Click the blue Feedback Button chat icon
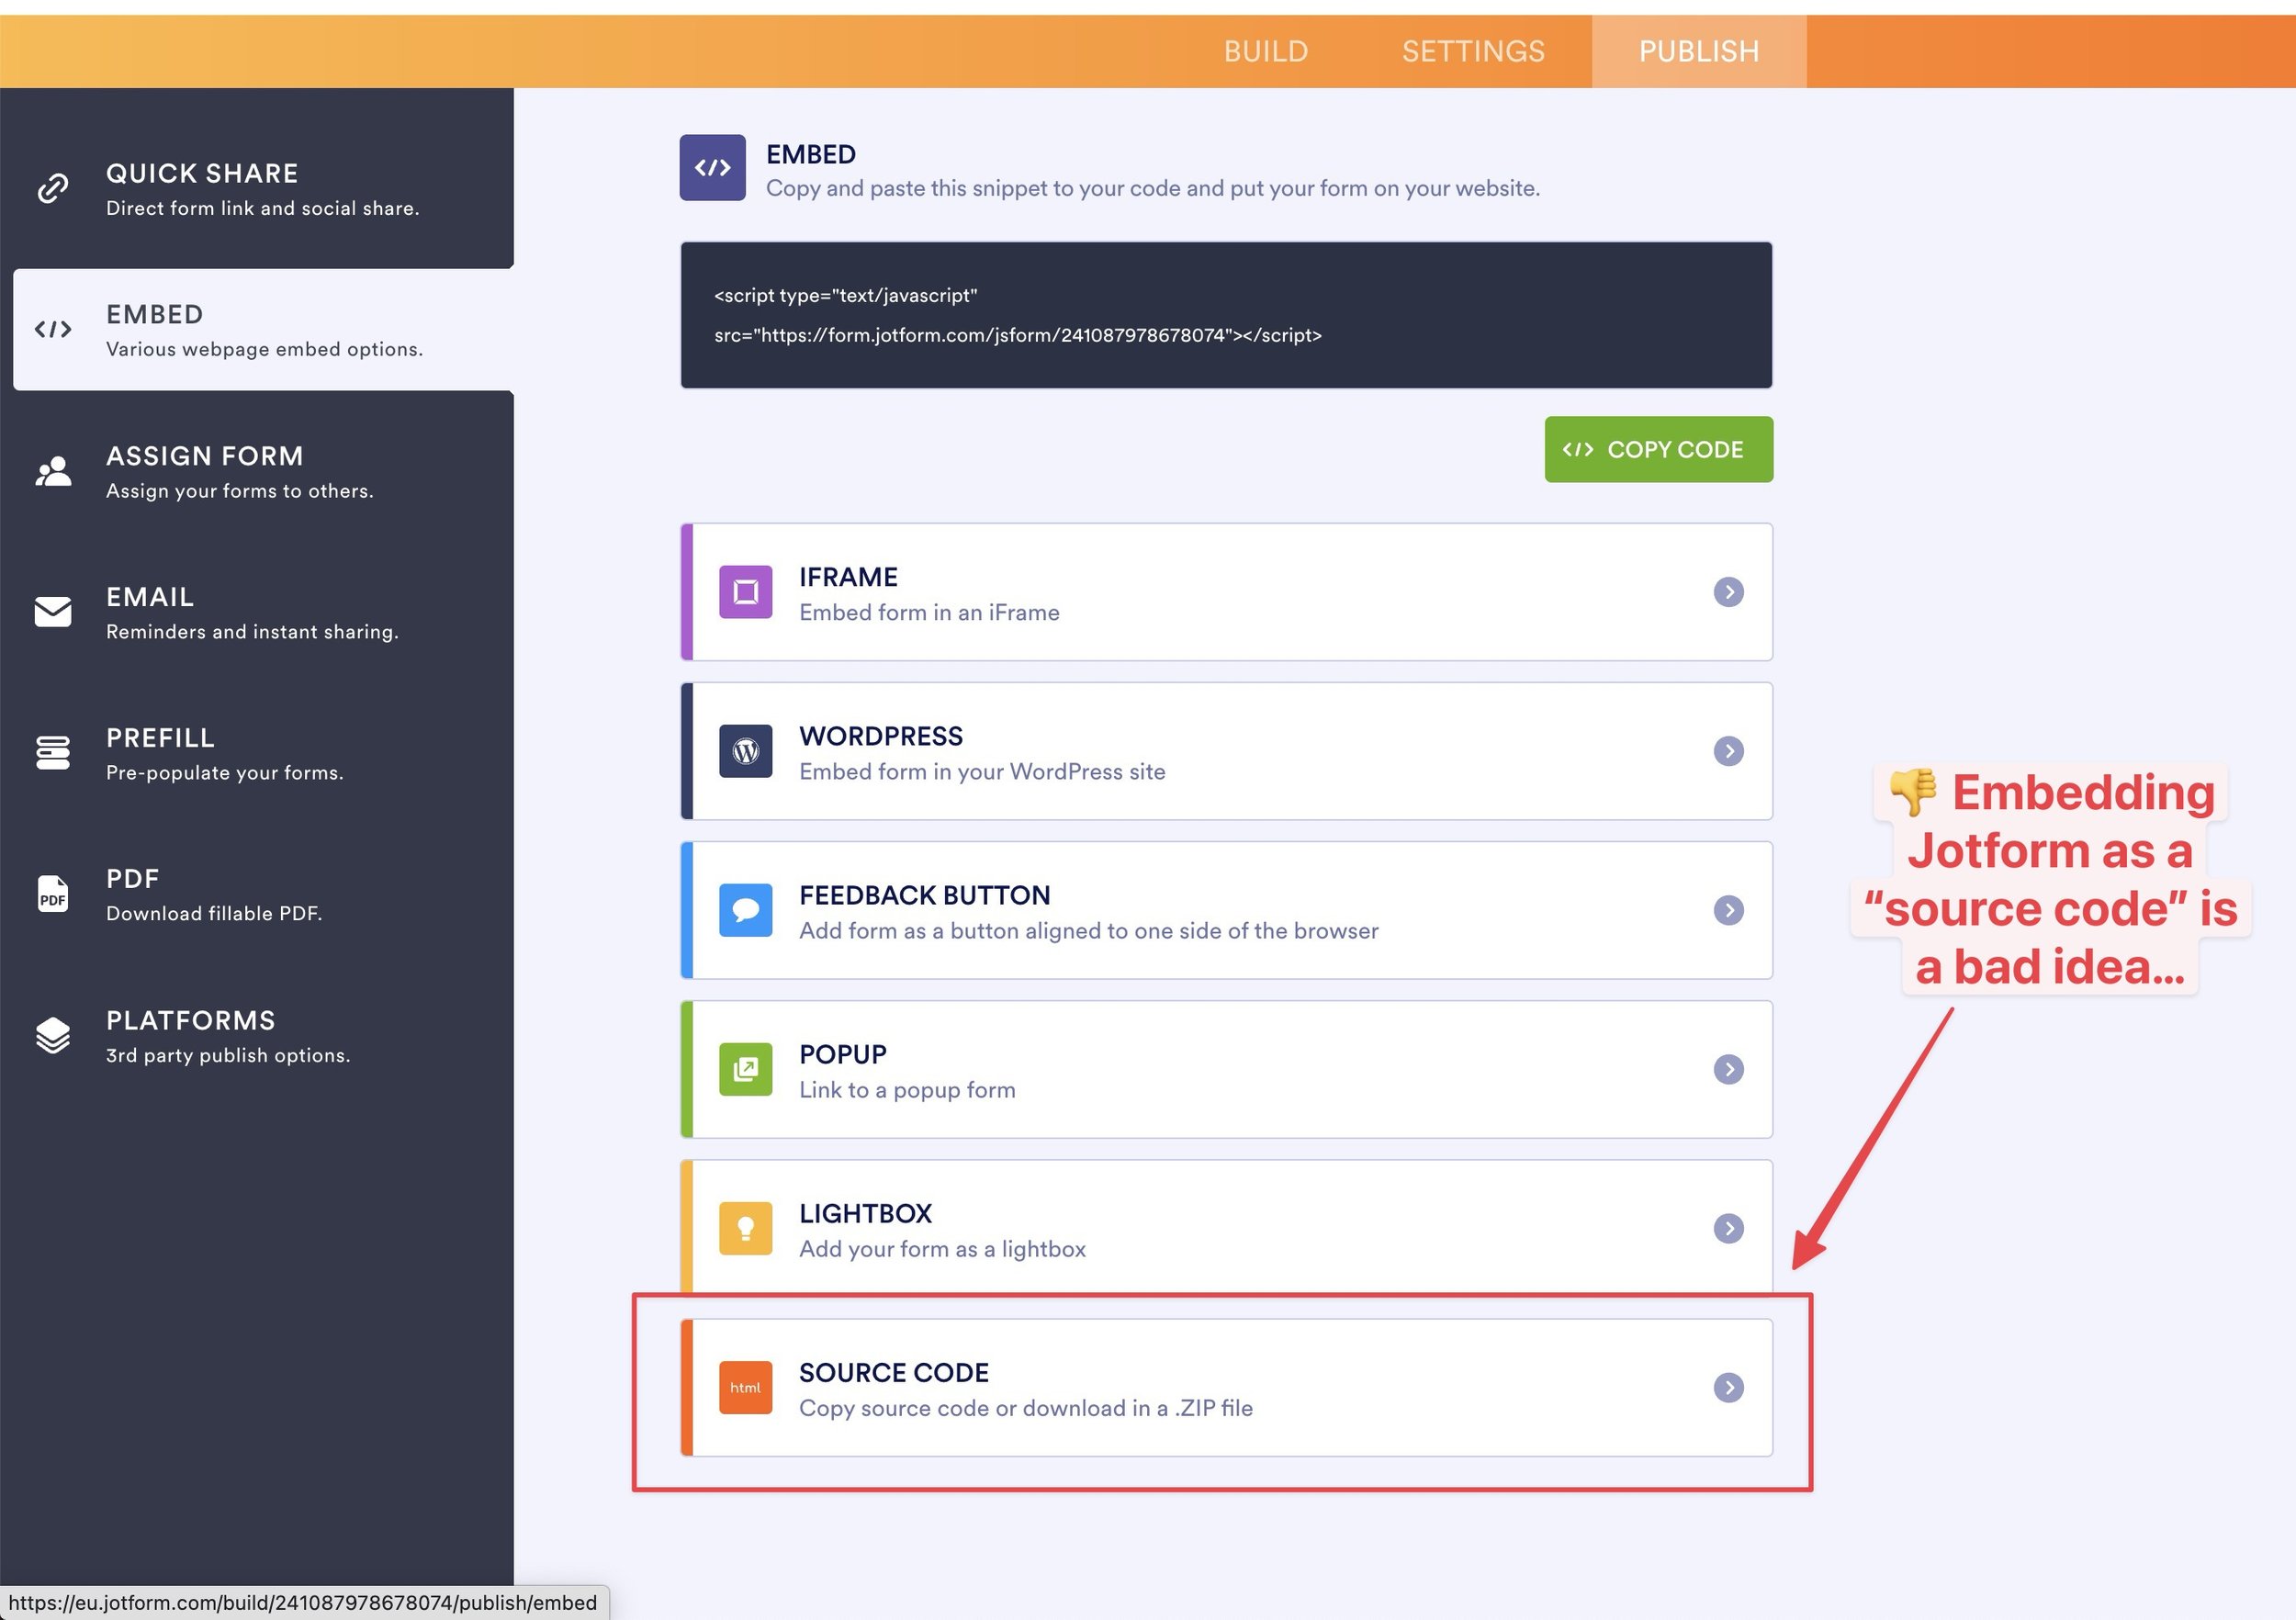Image resolution: width=2296 pixels, height=1620 pixels. point(745,910)
